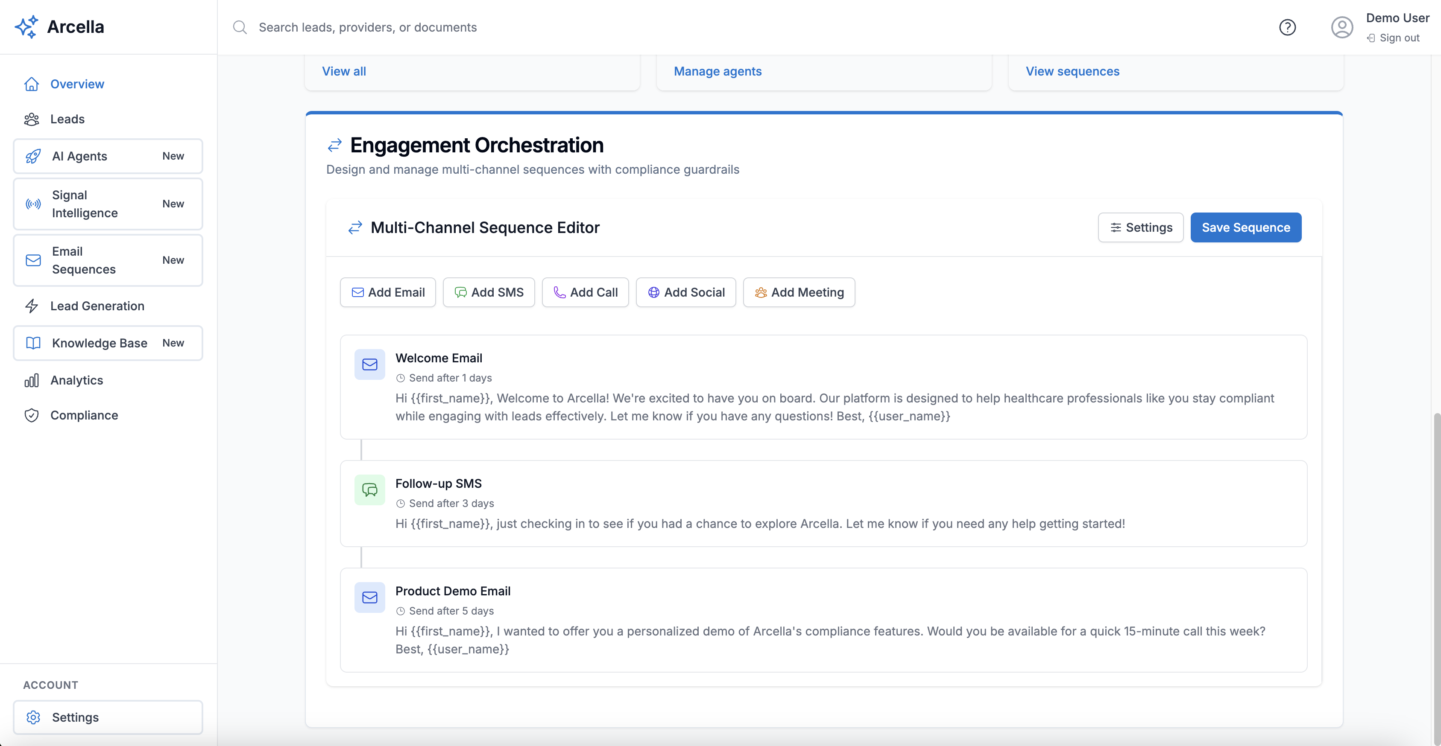Viewport: 1441px width, 746px height.
Task: Open sequence editor Settings button
Action: [1141, 227]
